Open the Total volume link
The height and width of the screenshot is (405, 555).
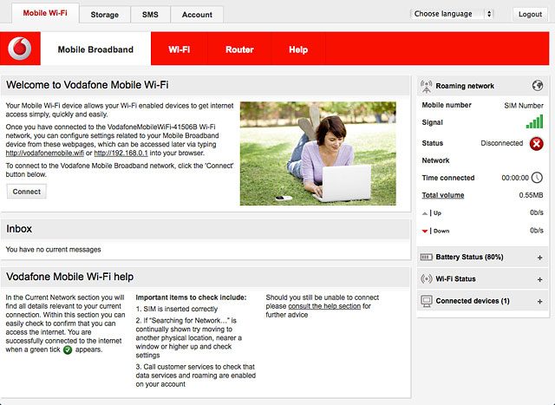coord(443,195)
